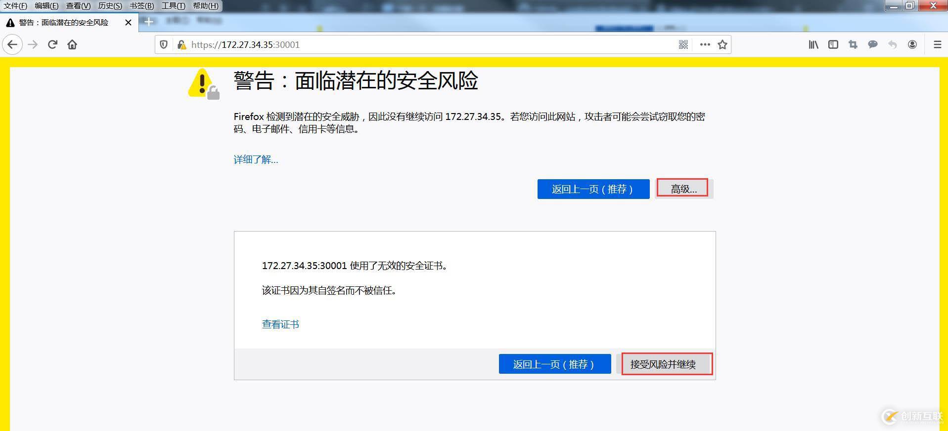Screen dimensions: 948x431
Task: Open the 编辑(E) menu
Action: coord(46,6)
